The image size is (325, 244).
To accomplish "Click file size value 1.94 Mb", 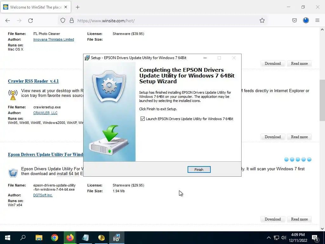I will pyautogui.click(x=119, y=191).
